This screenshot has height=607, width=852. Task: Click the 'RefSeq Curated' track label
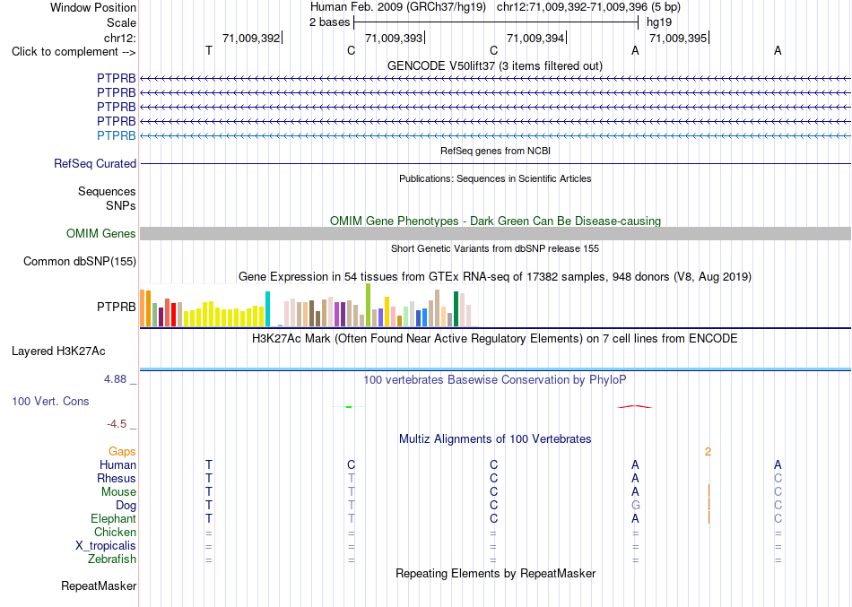[95, 163]
